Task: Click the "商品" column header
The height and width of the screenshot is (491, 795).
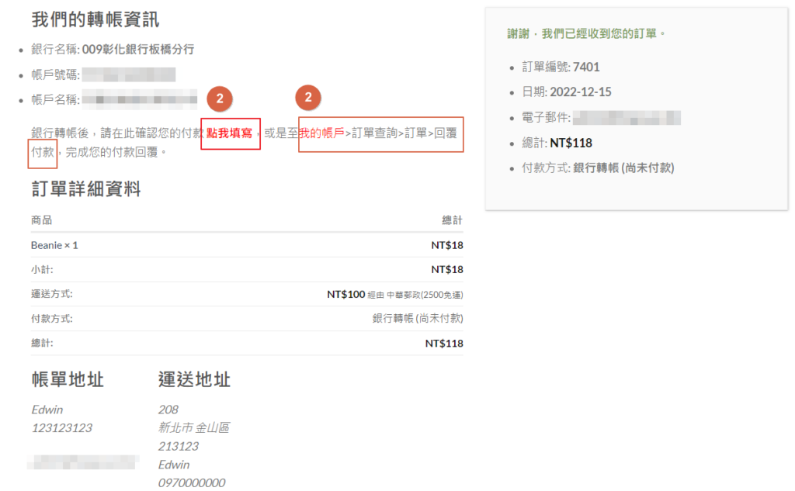Action: click(x=41, y=220)
